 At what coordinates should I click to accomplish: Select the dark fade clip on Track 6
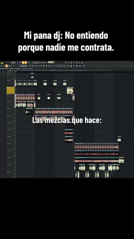tap(29, 111)
